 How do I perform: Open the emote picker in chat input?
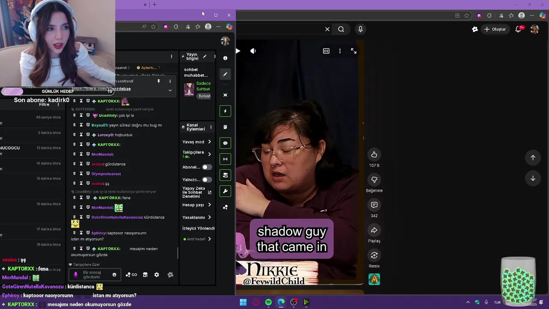click(114, 275)
